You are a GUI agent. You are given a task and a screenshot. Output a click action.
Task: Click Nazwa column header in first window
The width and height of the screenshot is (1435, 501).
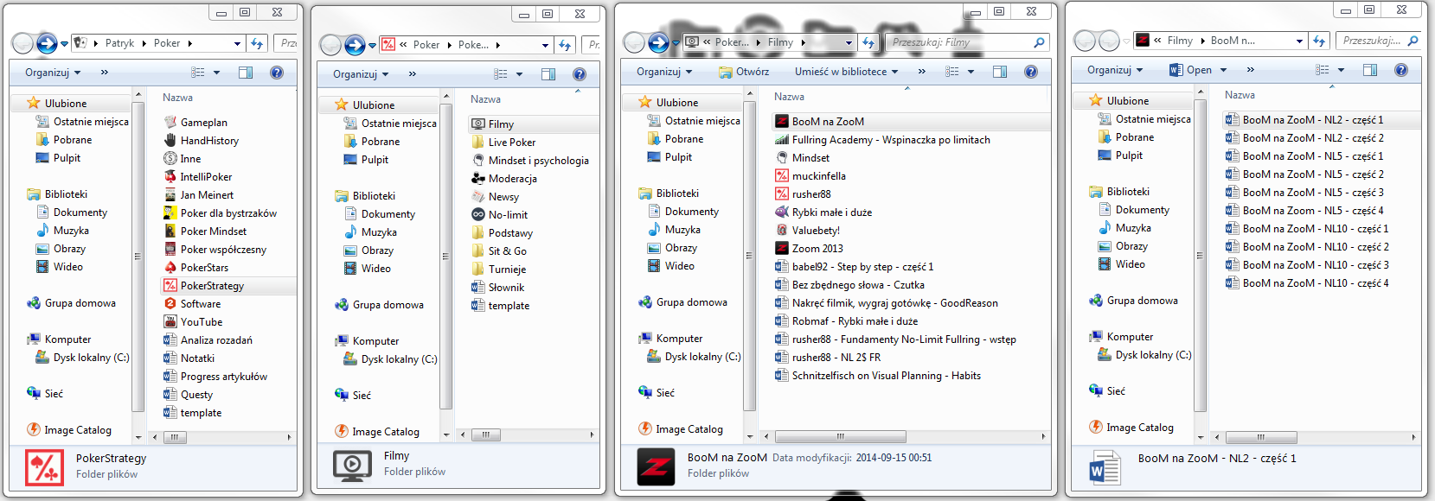tap(177, 98)
